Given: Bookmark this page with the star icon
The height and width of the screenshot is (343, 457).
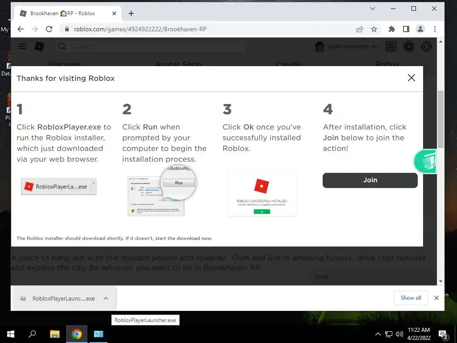Looking at the screenshot, I should pos(374,29).
